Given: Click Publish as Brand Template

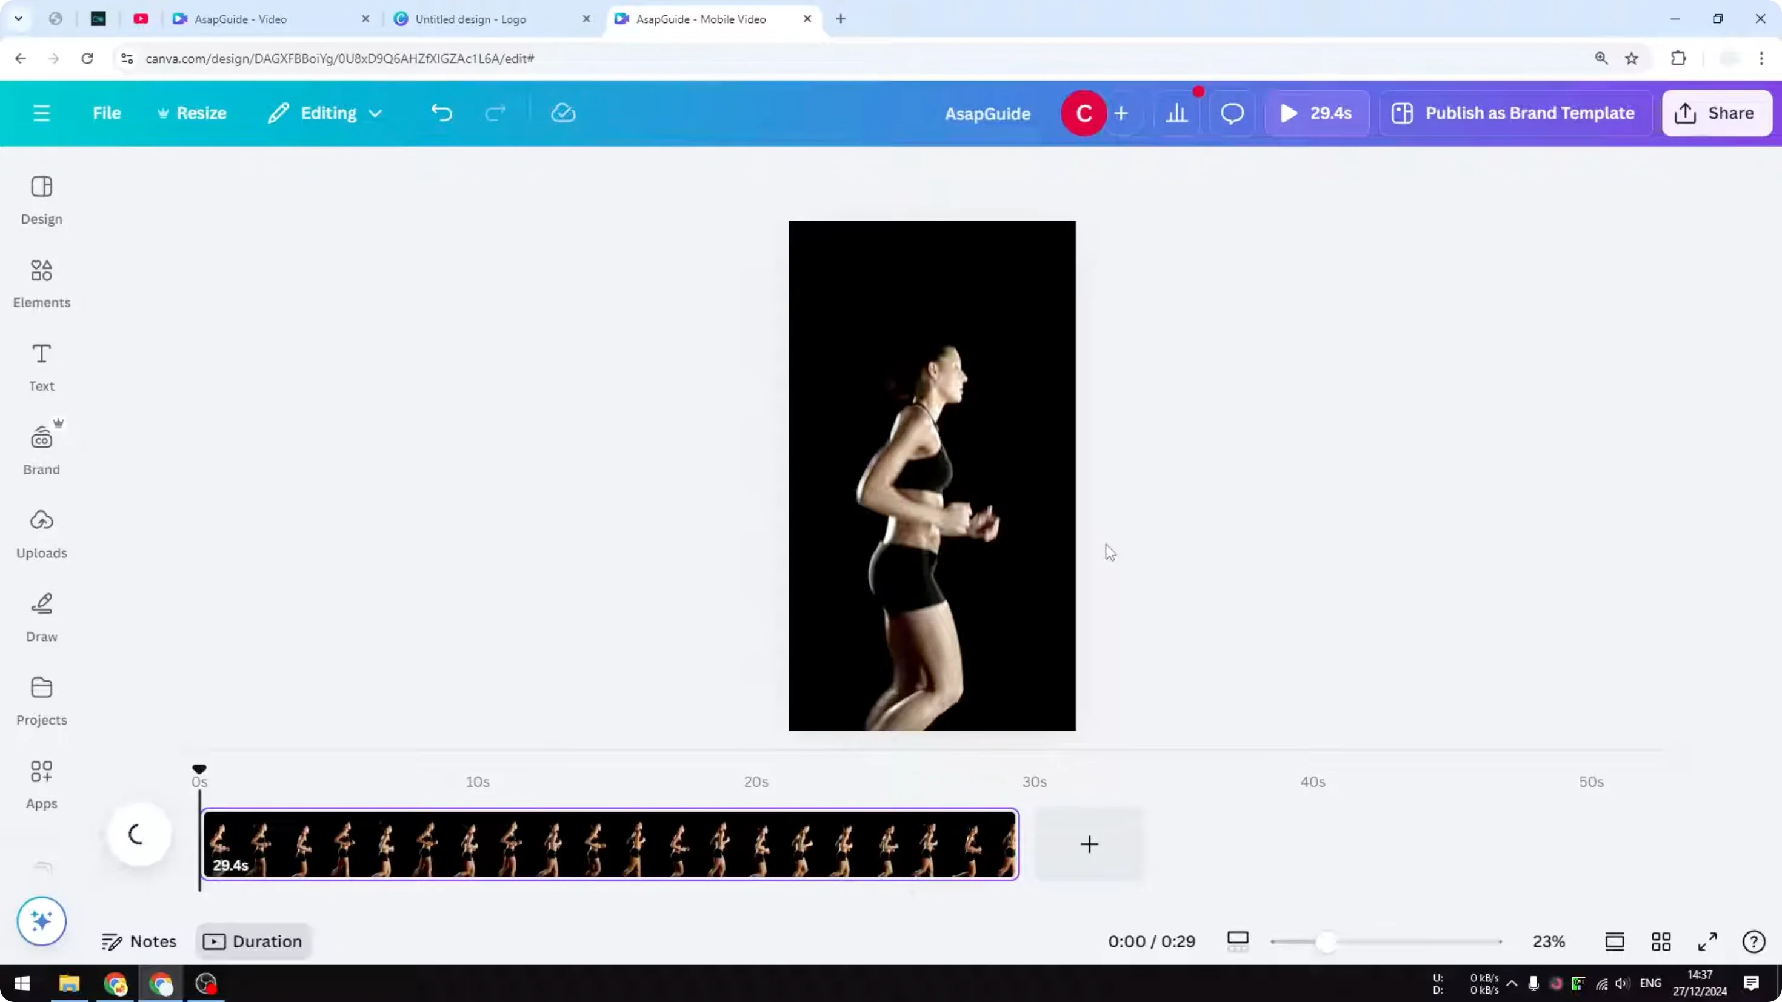Looking at the screenshot, I should pyautogui.click(x=1513, y=113).
